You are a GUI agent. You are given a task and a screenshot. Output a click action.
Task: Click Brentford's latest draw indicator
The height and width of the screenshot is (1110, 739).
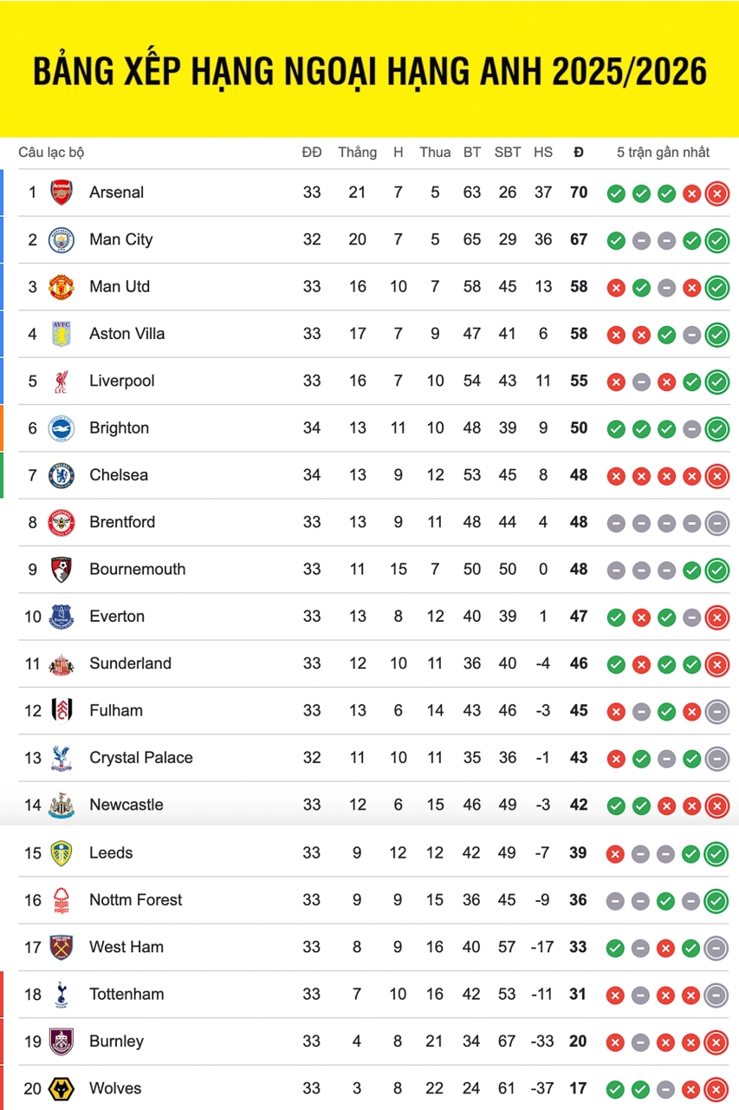click(716, 523)
